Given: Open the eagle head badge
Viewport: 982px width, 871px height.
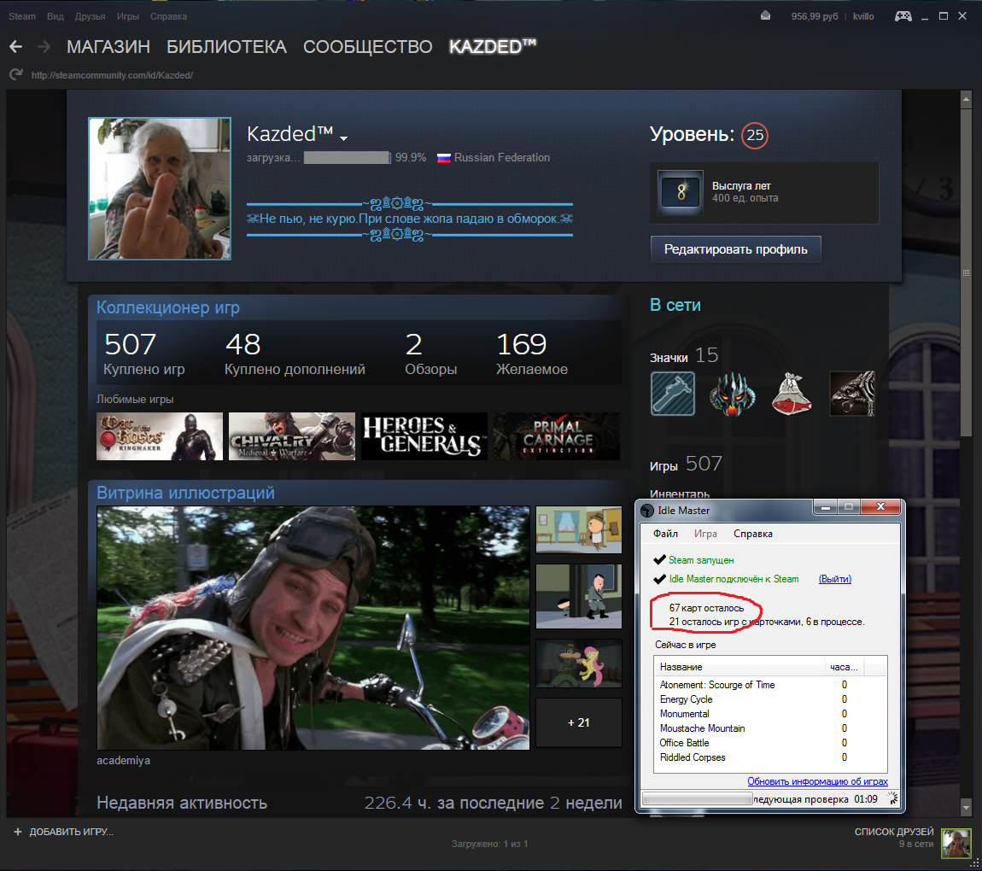Looking at the screenshot, I should [x=851, y=394].
